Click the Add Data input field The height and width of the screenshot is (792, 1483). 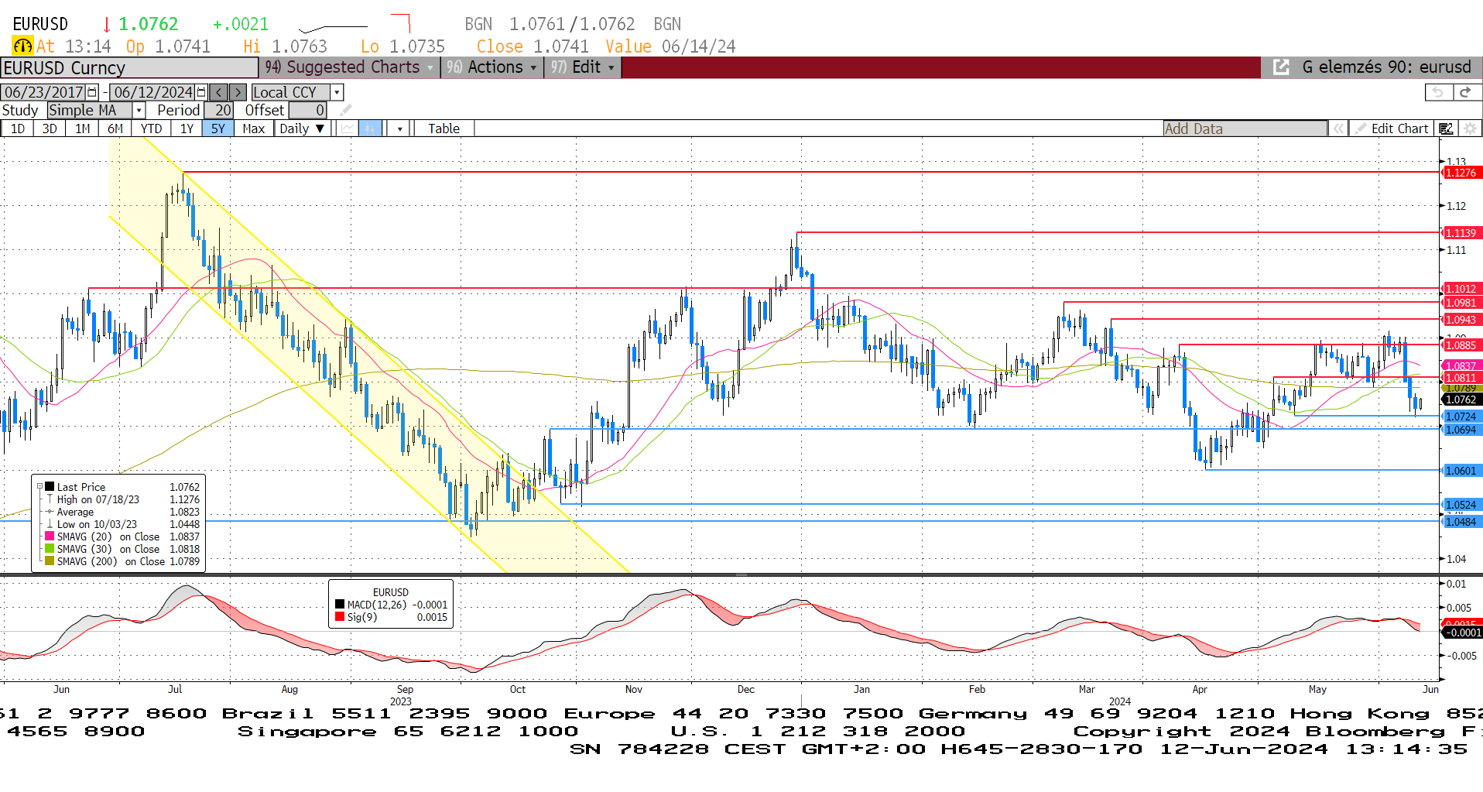[x=1245, y=129]
